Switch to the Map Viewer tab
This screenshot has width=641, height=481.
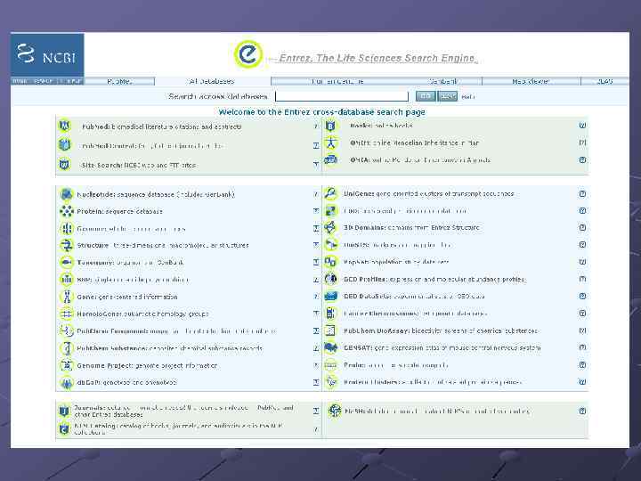click(531, 81)
